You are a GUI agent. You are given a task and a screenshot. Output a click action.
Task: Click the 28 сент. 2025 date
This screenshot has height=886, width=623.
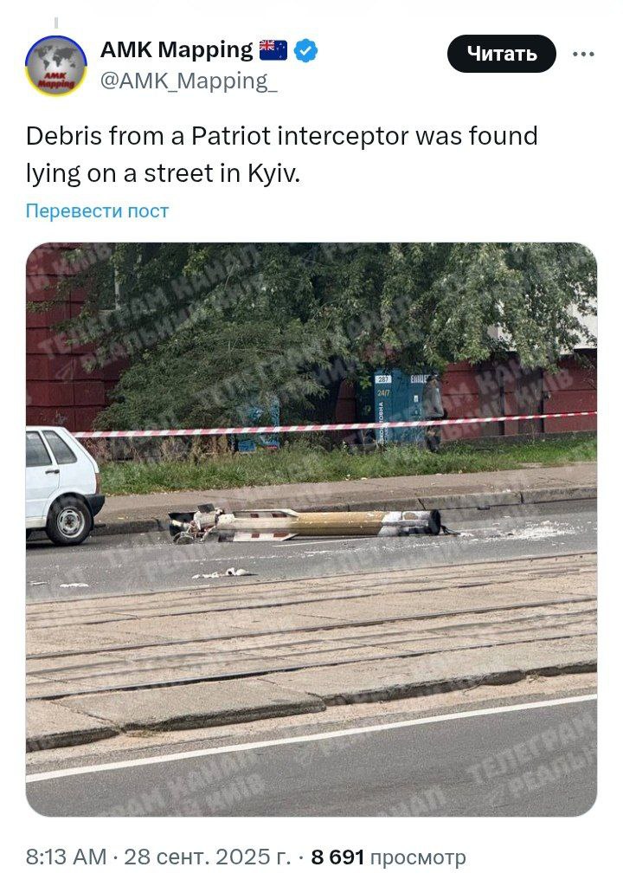[207, 857]
